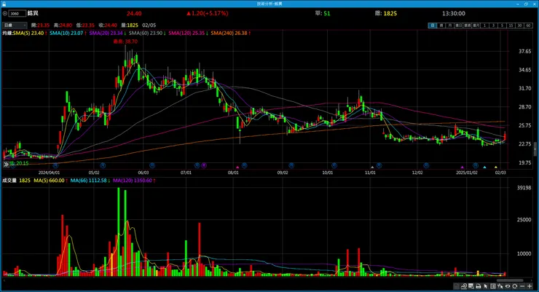Screen dimensions: 539x292
Task: Select the 日 daily period button
Action: [x=433, y=25]
